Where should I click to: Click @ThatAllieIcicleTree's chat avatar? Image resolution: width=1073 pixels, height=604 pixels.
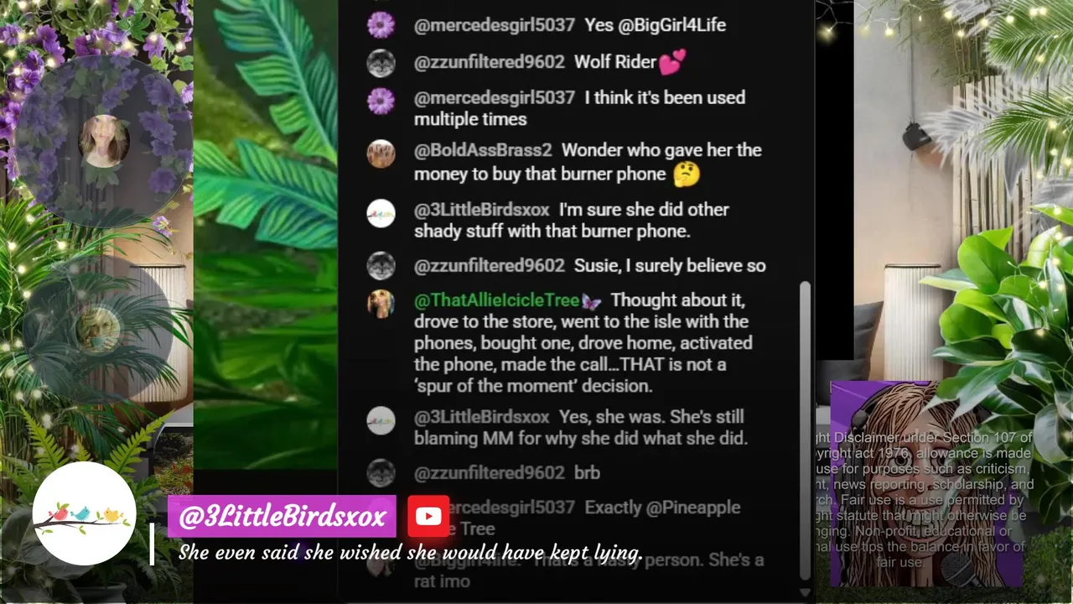(381, 304)
